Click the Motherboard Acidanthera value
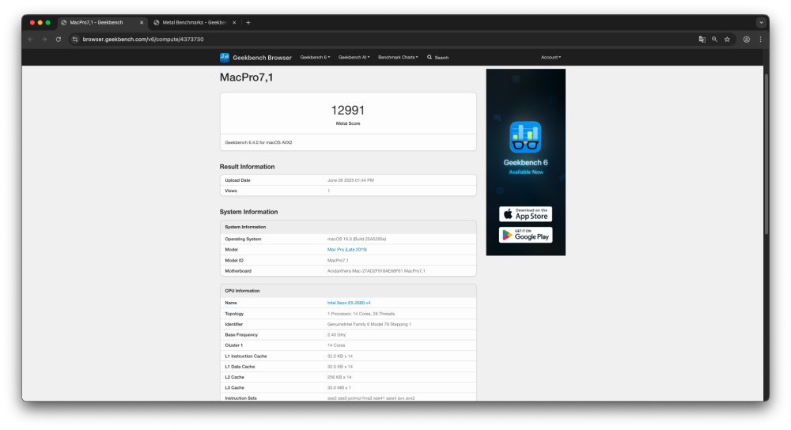791x430 pixels. [x=377, y=271]
